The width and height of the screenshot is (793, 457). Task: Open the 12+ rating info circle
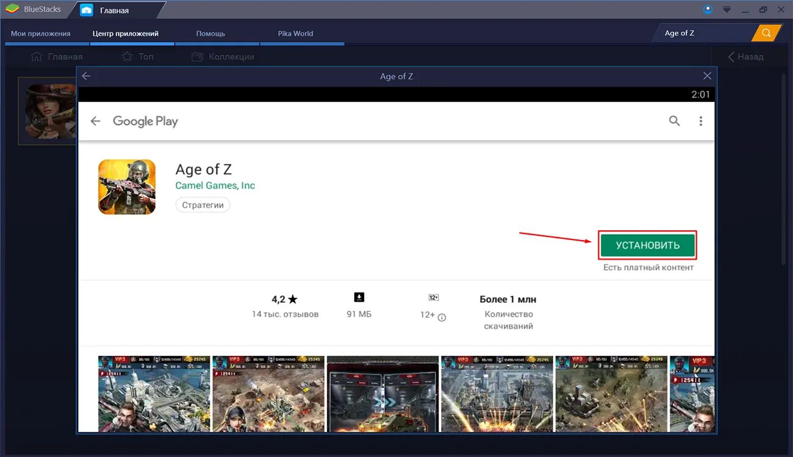pos(442,317)
